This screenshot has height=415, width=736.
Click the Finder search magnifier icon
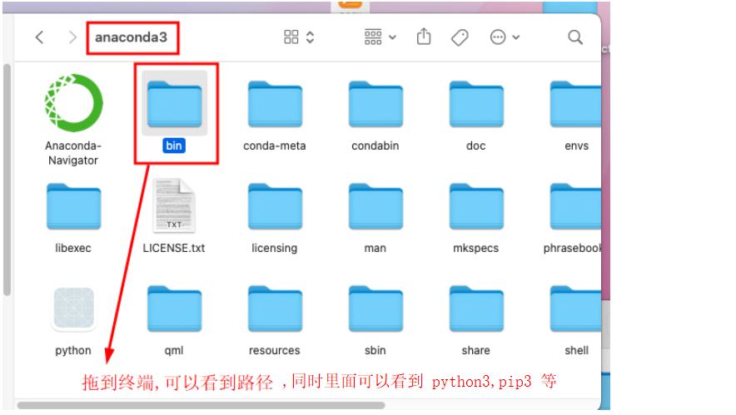574,37
